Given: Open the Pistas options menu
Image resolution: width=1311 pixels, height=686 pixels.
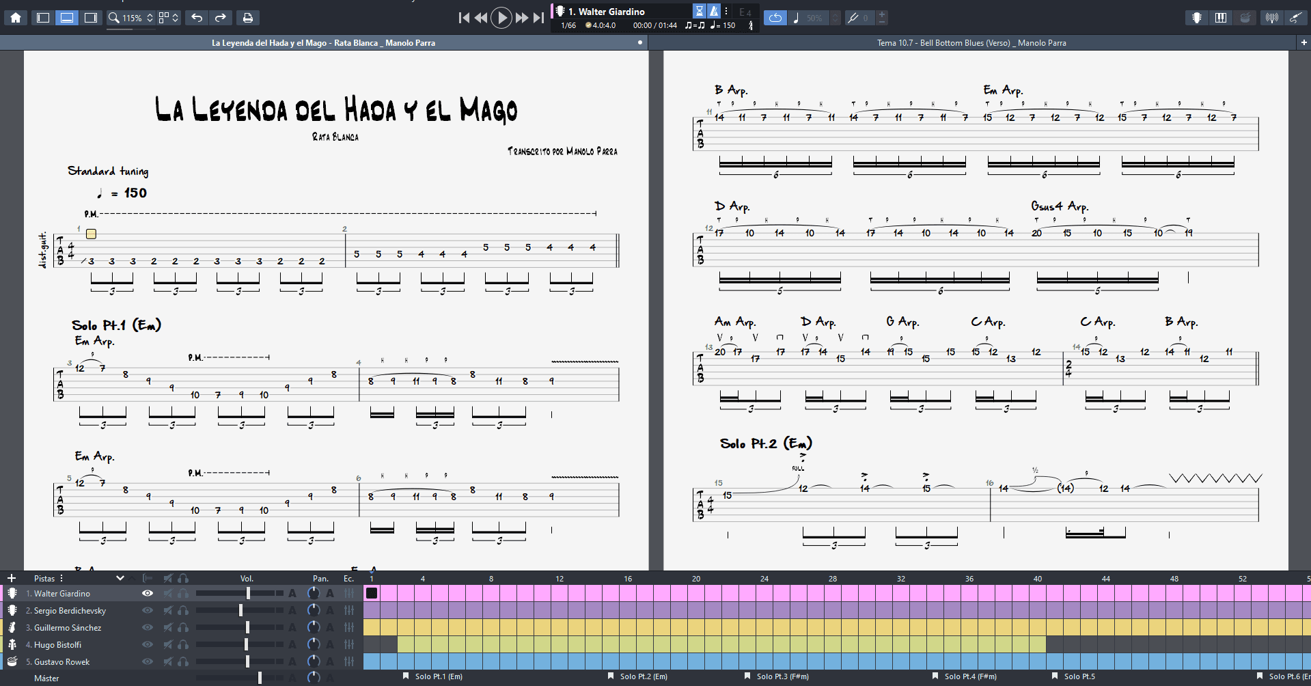Looking at the screenshot, I should [61, 578].
